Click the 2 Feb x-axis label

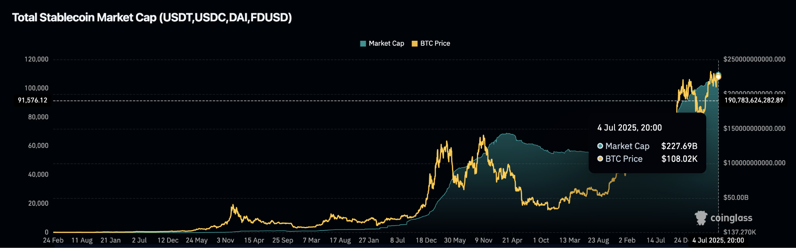[x=627, y=240]
